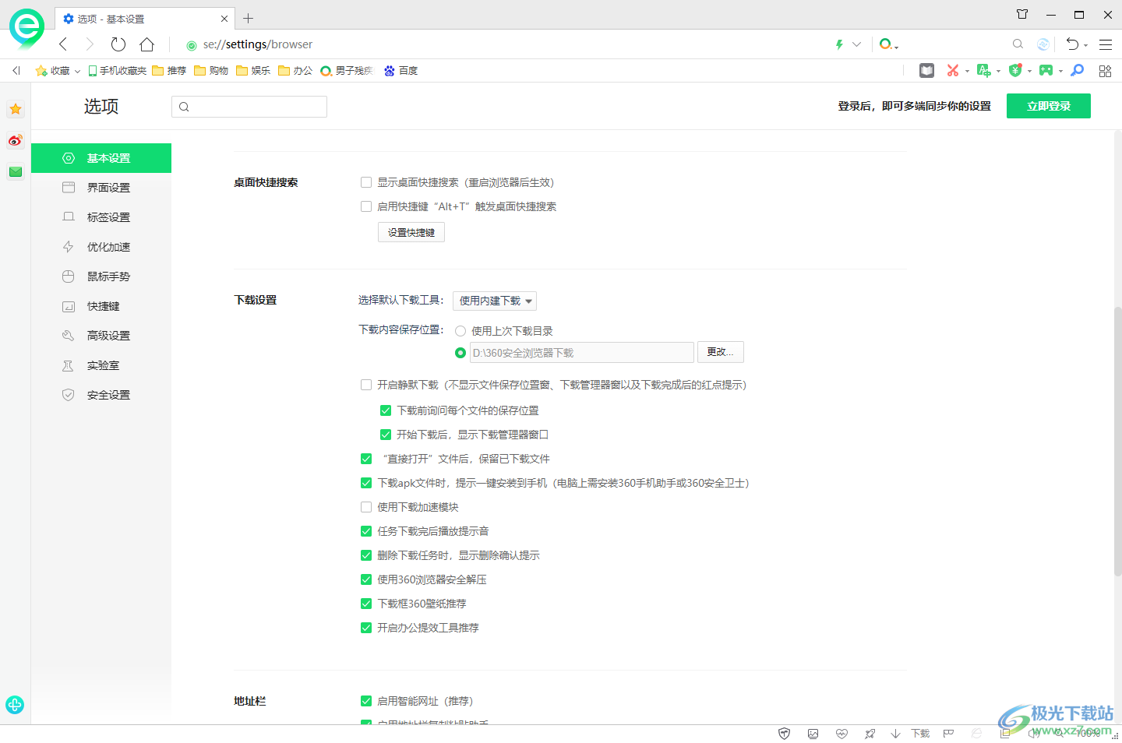This screenshot has height=743, width=1122.
Task: Uncheck 开启办公提效工具推荐
Action: 366,628
